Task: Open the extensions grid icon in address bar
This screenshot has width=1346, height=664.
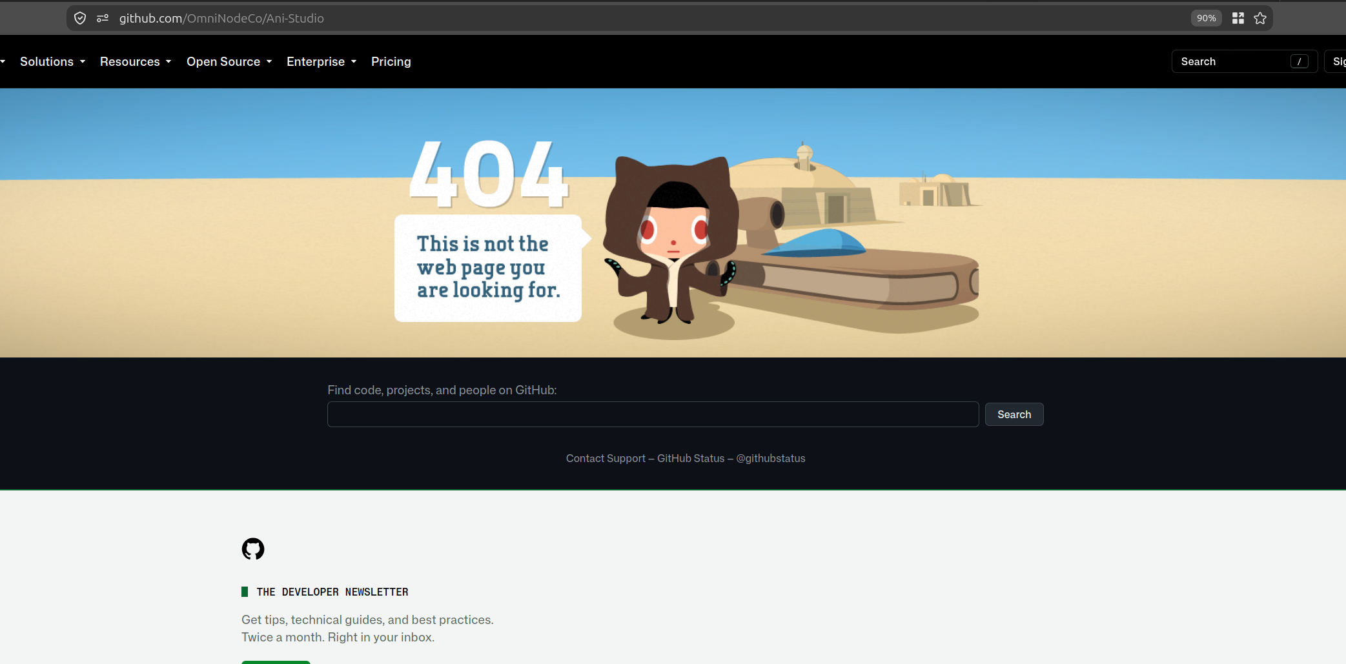Action: click(x=1238, y=18)
